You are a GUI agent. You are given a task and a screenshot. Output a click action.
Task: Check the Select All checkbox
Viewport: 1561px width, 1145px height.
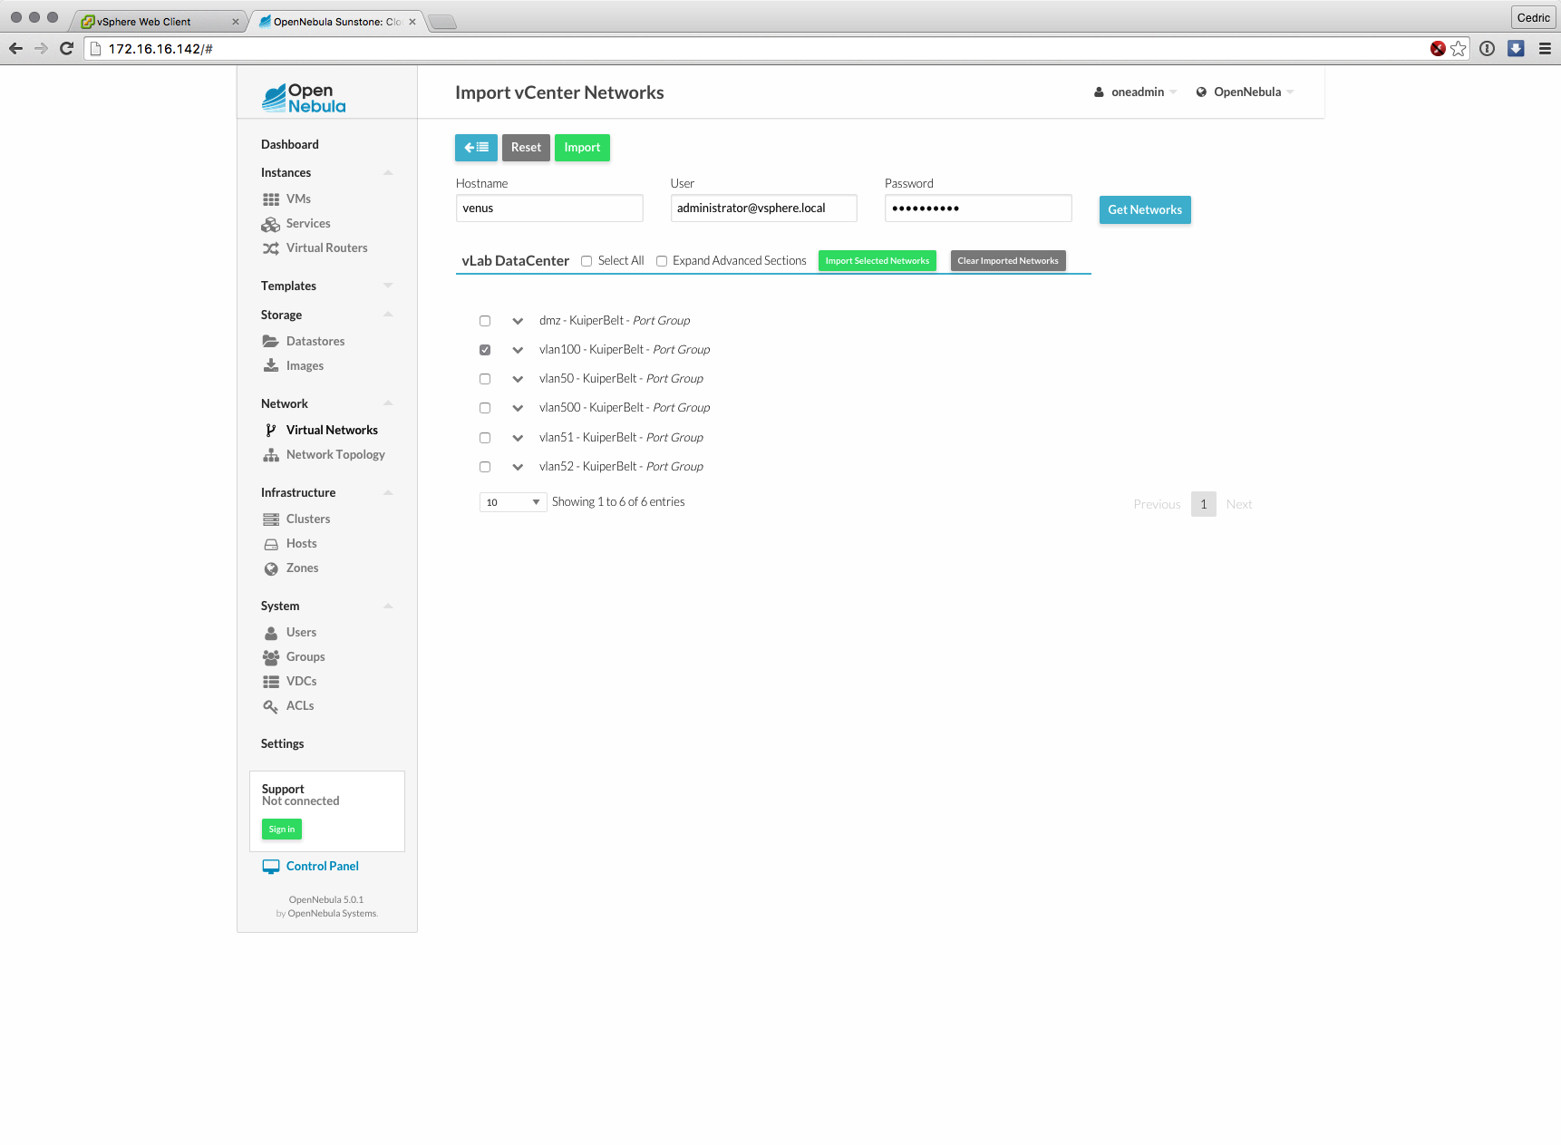pyautogui.click(x=587, y=261)
